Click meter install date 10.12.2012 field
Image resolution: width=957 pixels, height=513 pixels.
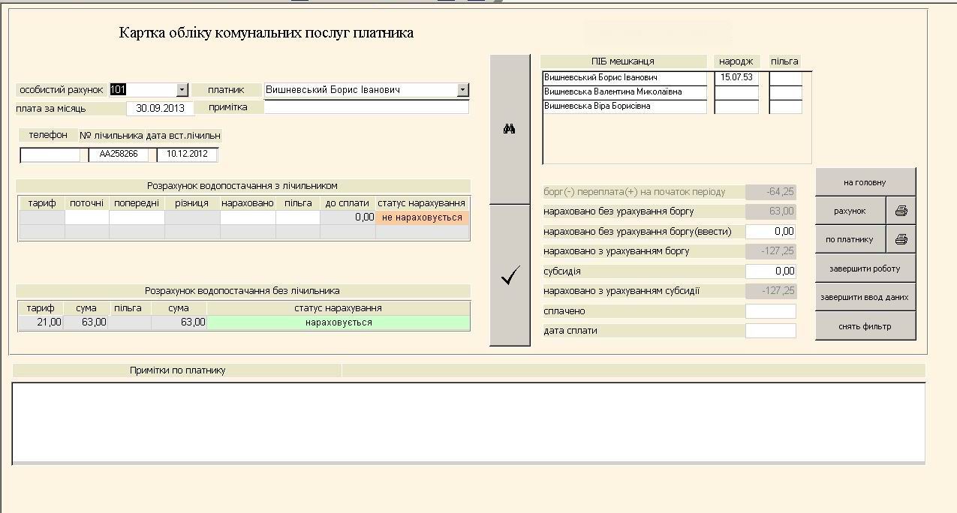pos(188,154)
